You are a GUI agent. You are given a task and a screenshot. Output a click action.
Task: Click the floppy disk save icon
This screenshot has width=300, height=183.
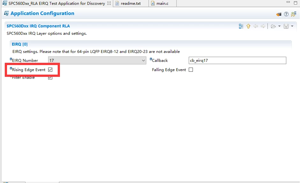(x=286, y=26)
